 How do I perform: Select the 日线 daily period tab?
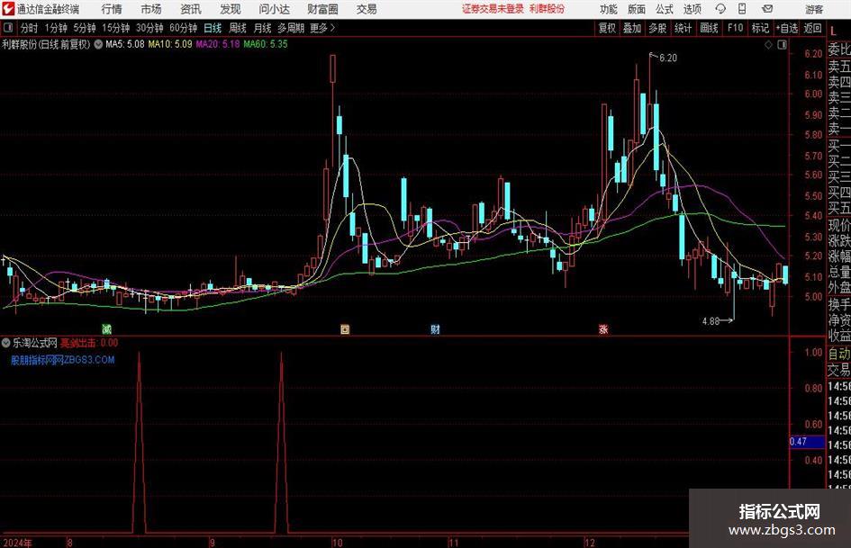coord(213,28)
